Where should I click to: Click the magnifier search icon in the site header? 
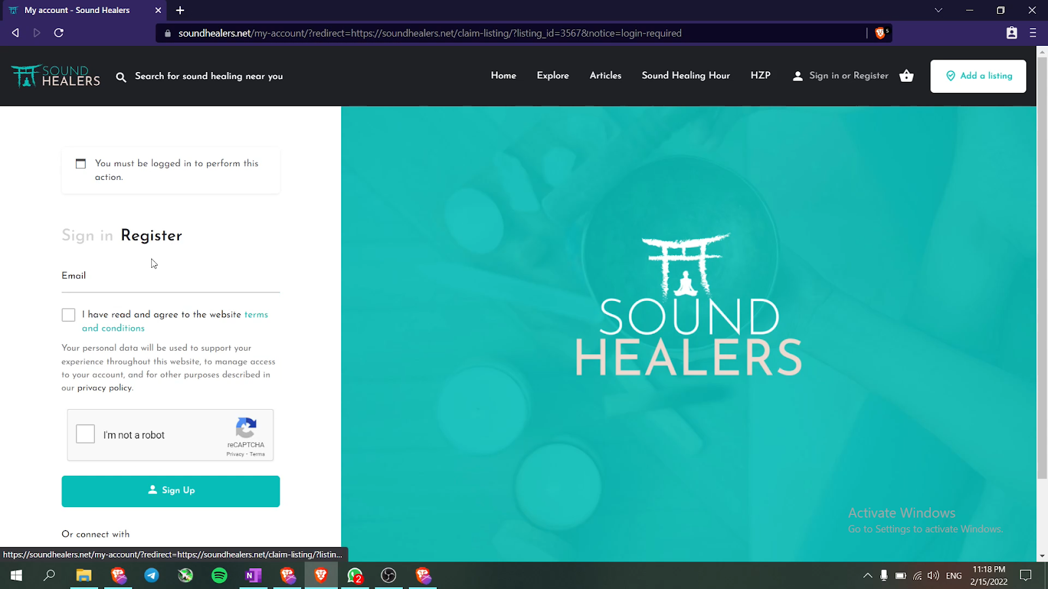(x=121, y=77)
